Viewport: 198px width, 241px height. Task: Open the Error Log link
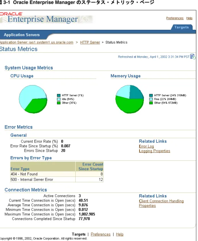click(146, 146)
